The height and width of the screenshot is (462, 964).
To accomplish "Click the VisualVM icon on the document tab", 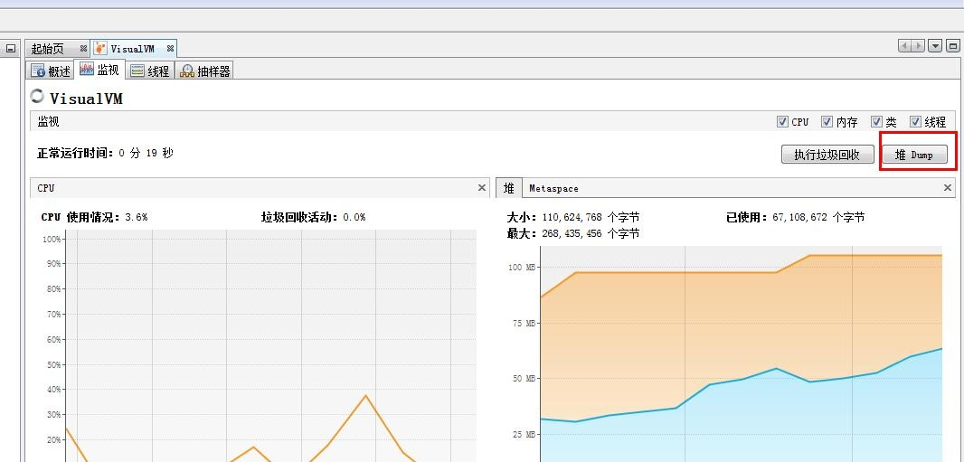I will [100, 48].
